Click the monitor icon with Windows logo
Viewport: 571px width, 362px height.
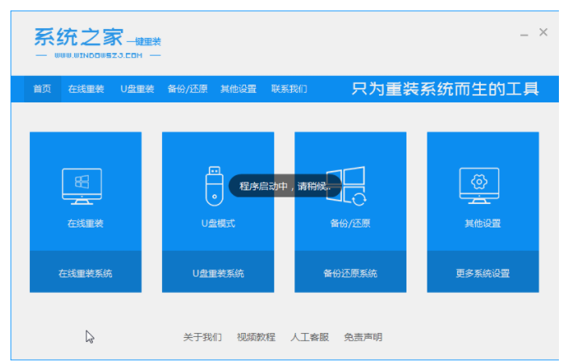(82, 185)
